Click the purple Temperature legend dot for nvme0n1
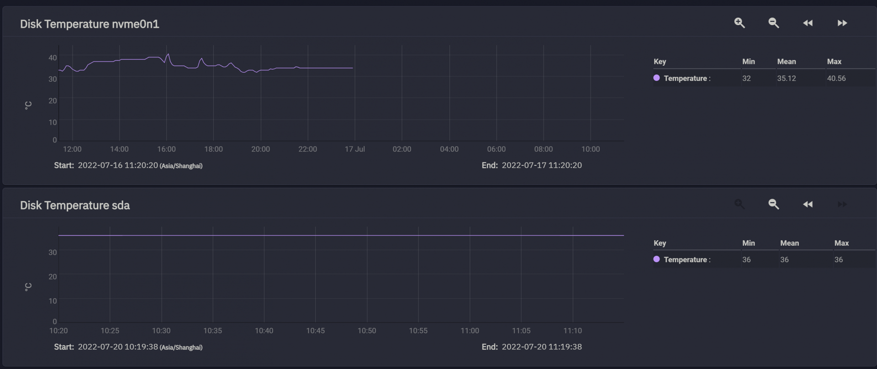The image size is (877, 369). (x=657, y=78)
